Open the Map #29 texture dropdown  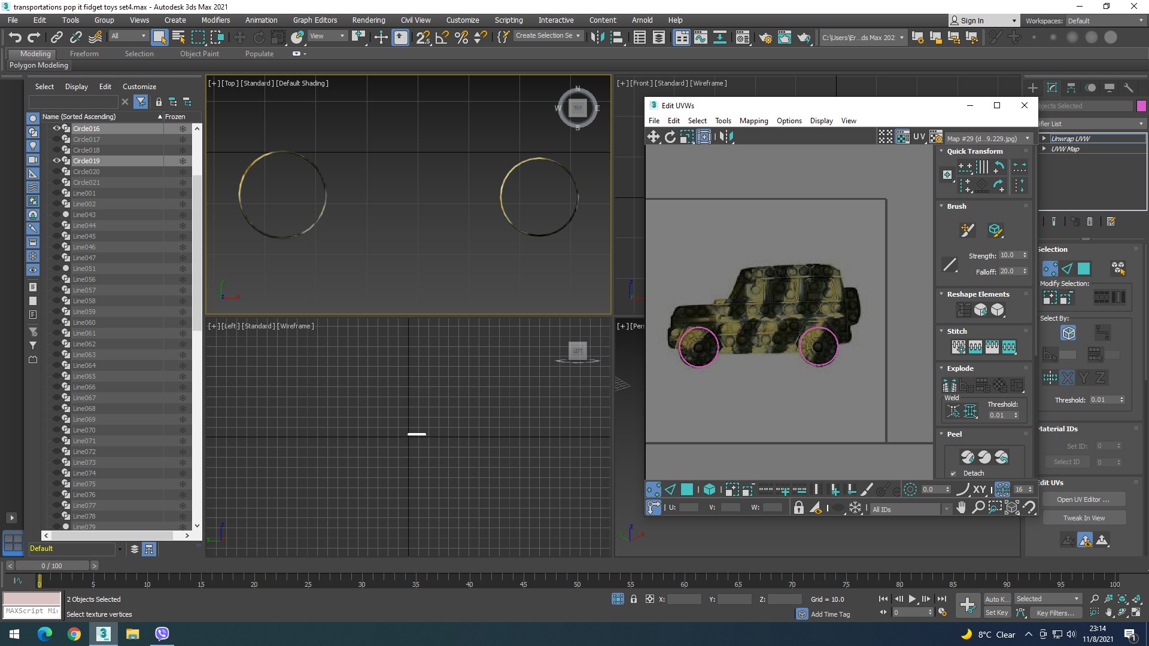tap(1028, 139)
